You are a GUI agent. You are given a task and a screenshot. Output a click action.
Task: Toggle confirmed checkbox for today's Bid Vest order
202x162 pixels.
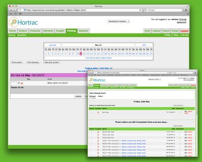180,112
